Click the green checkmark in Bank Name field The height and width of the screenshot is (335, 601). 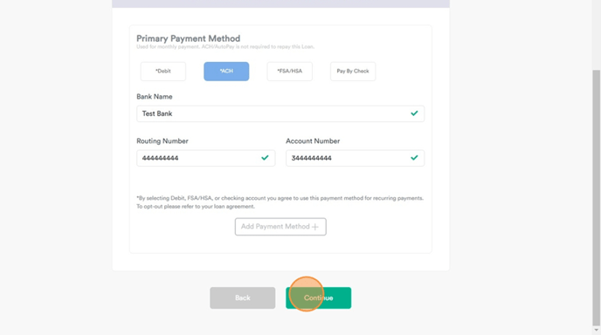pyautogui.click(x=414, y=113)
